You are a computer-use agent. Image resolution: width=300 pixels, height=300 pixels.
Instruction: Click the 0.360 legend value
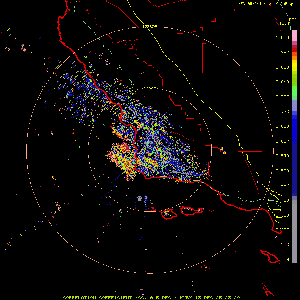point(282,215)
